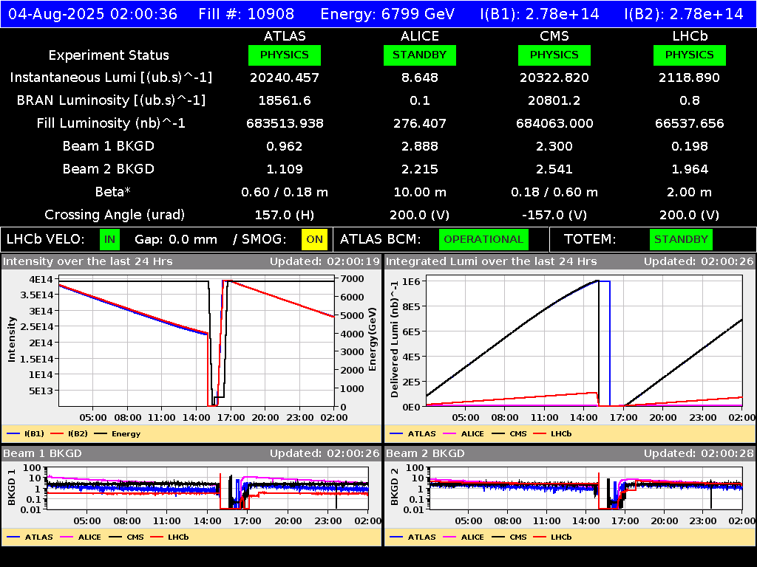The image size is (757, 567).
Task: Click Intensity over the last 24 Hrs title
Action: [x=87, y=262]
